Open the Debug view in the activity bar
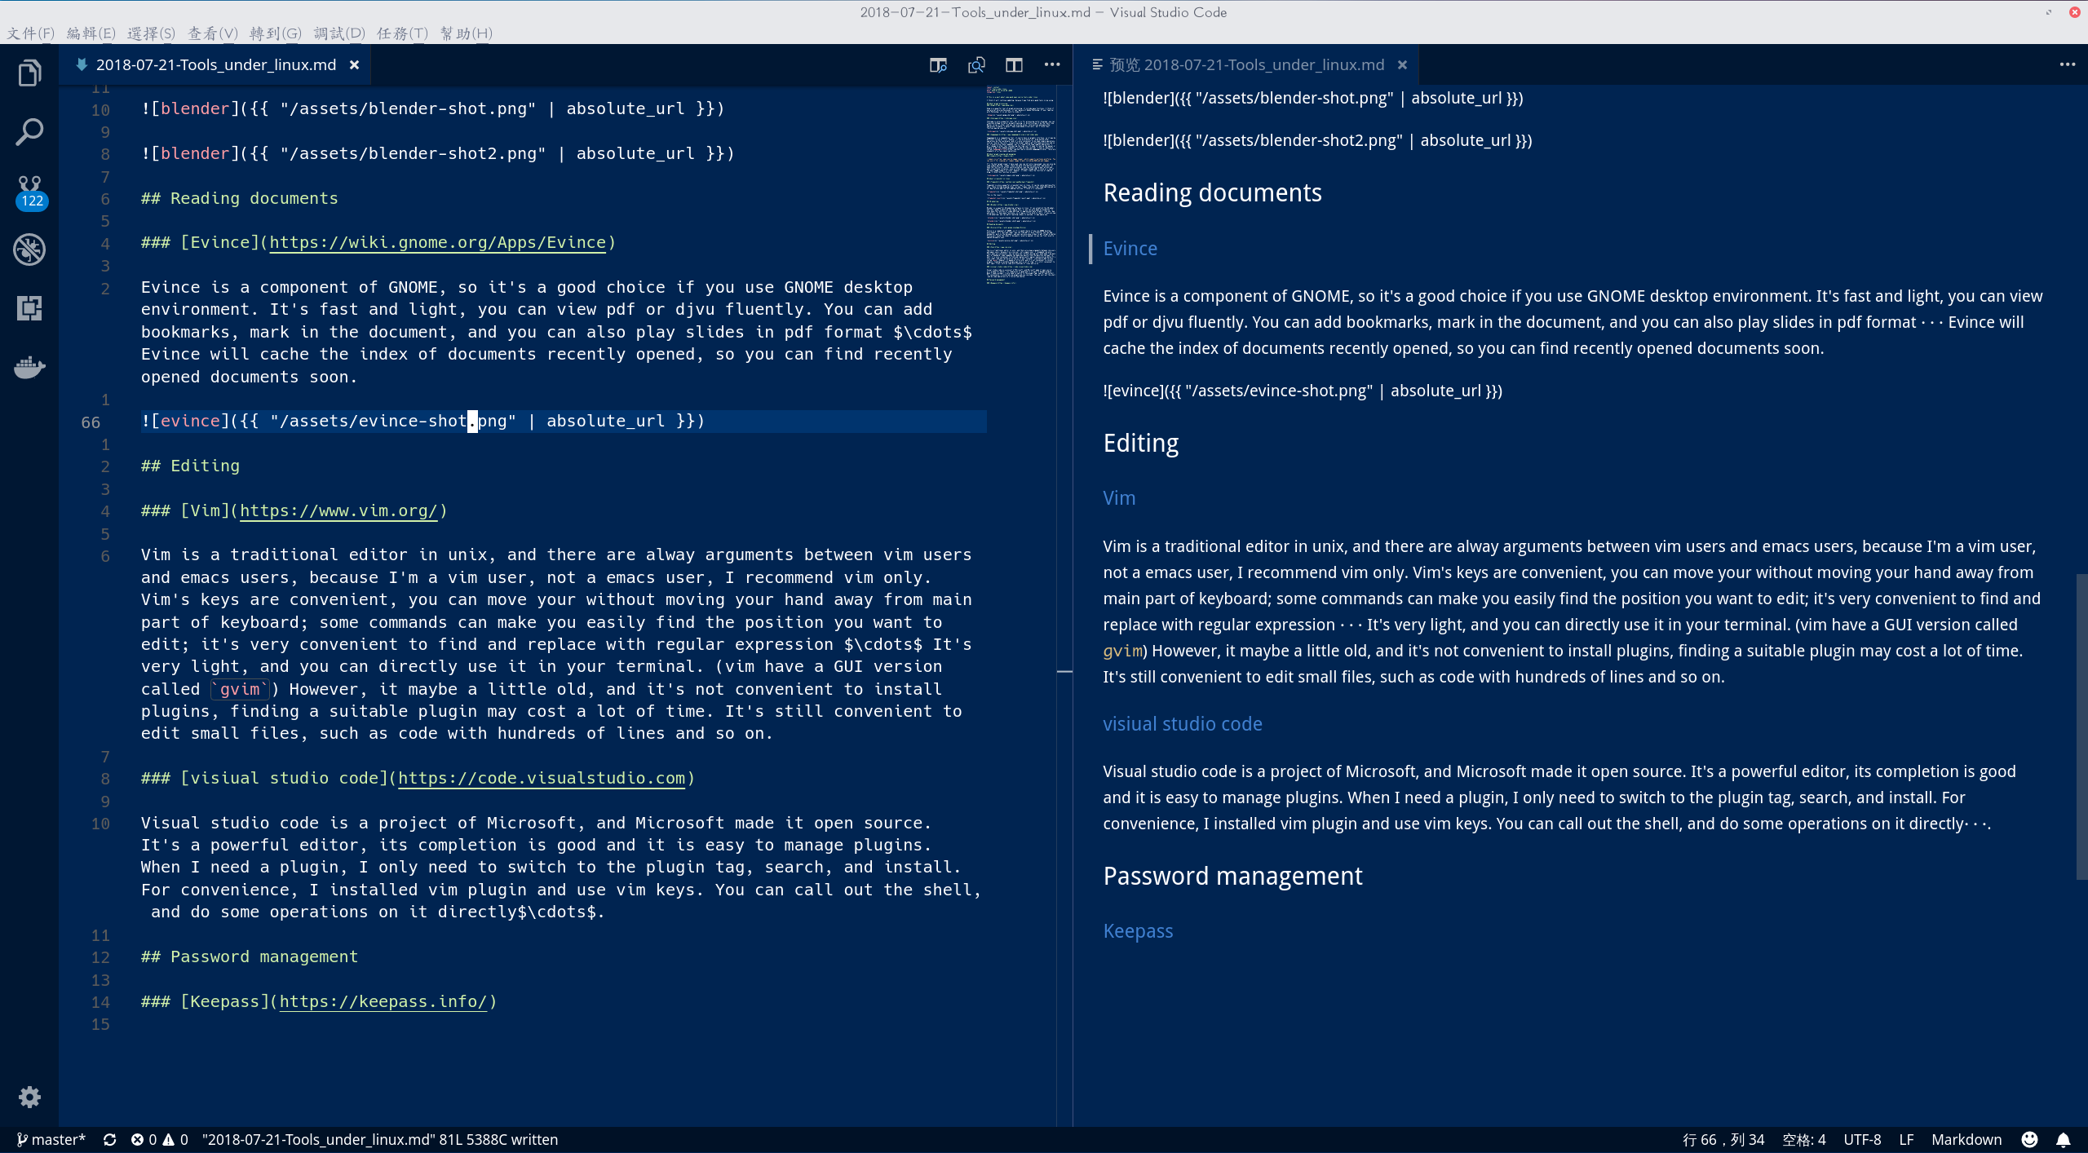The height and width of the screenshot is (1153, 2088). [29, 250]
